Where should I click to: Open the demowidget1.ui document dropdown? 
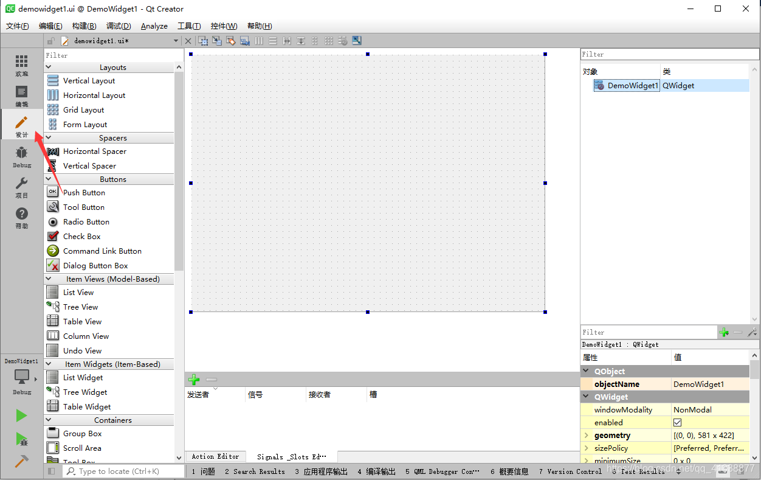[x=176, y=41]
